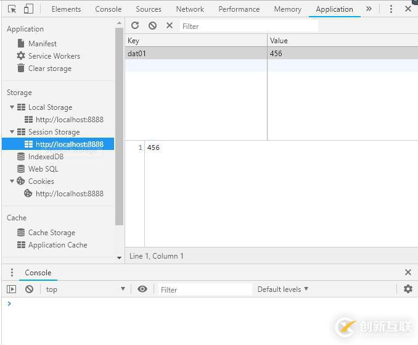
Task: Close the console drawer
Action: tap(408, 272)
